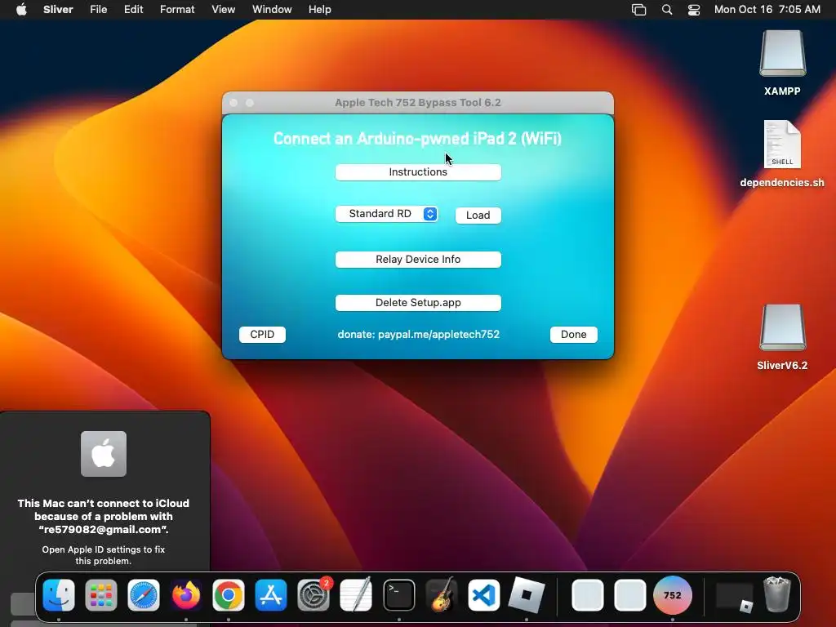The image size is (836, 627).
Task: Open Visual Studio Code from the Dock
Action: (x=483, y=595)
